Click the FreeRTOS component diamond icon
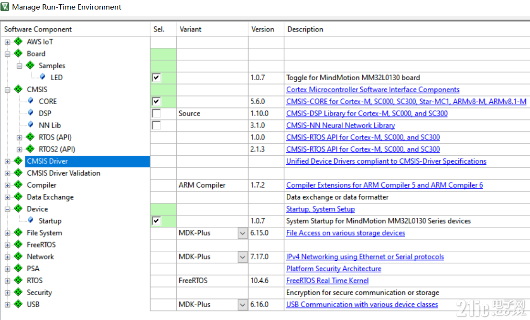The image size is (530, 320). point(18,245)
